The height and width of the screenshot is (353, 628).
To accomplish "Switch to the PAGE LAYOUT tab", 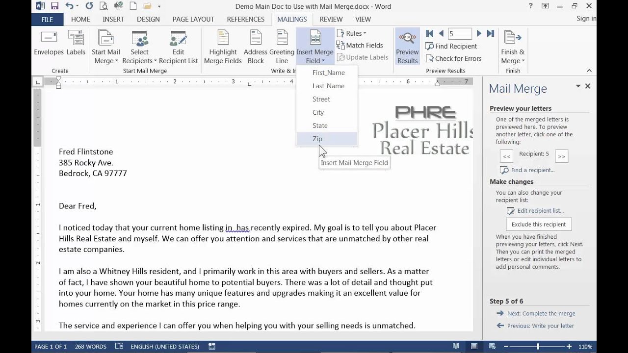I will [193, 19].
